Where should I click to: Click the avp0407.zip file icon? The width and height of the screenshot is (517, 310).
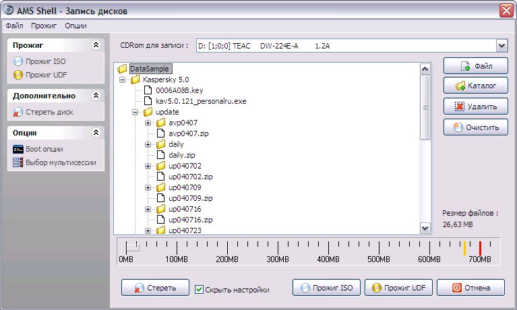(161, 133)
